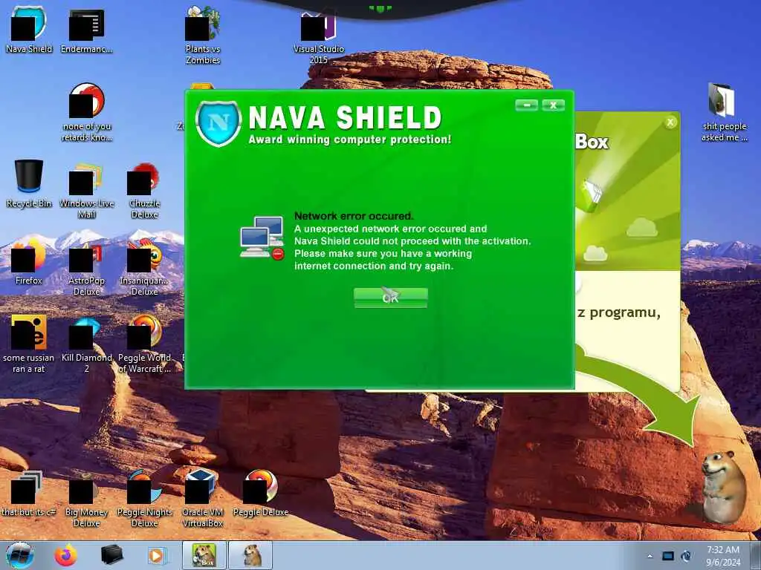Select the Kill Diamond 2 icon
Viewport: 761px width, 570px height.
[86, 344]
